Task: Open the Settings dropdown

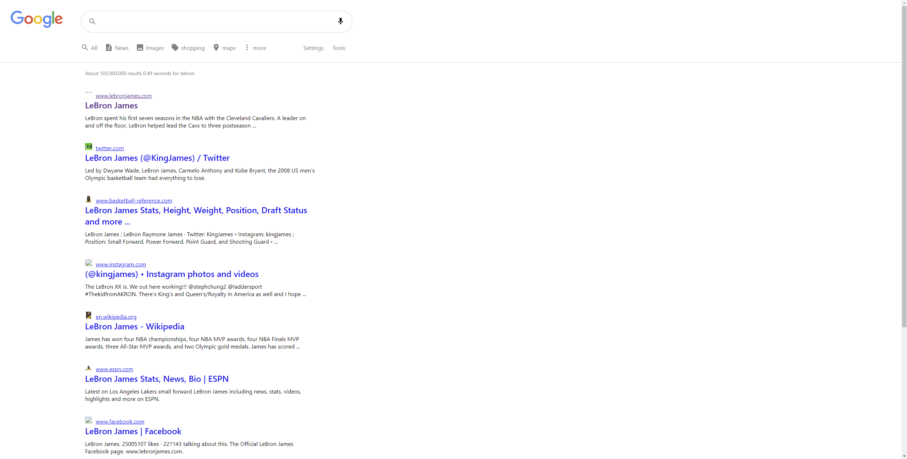Action: [313, 48]
